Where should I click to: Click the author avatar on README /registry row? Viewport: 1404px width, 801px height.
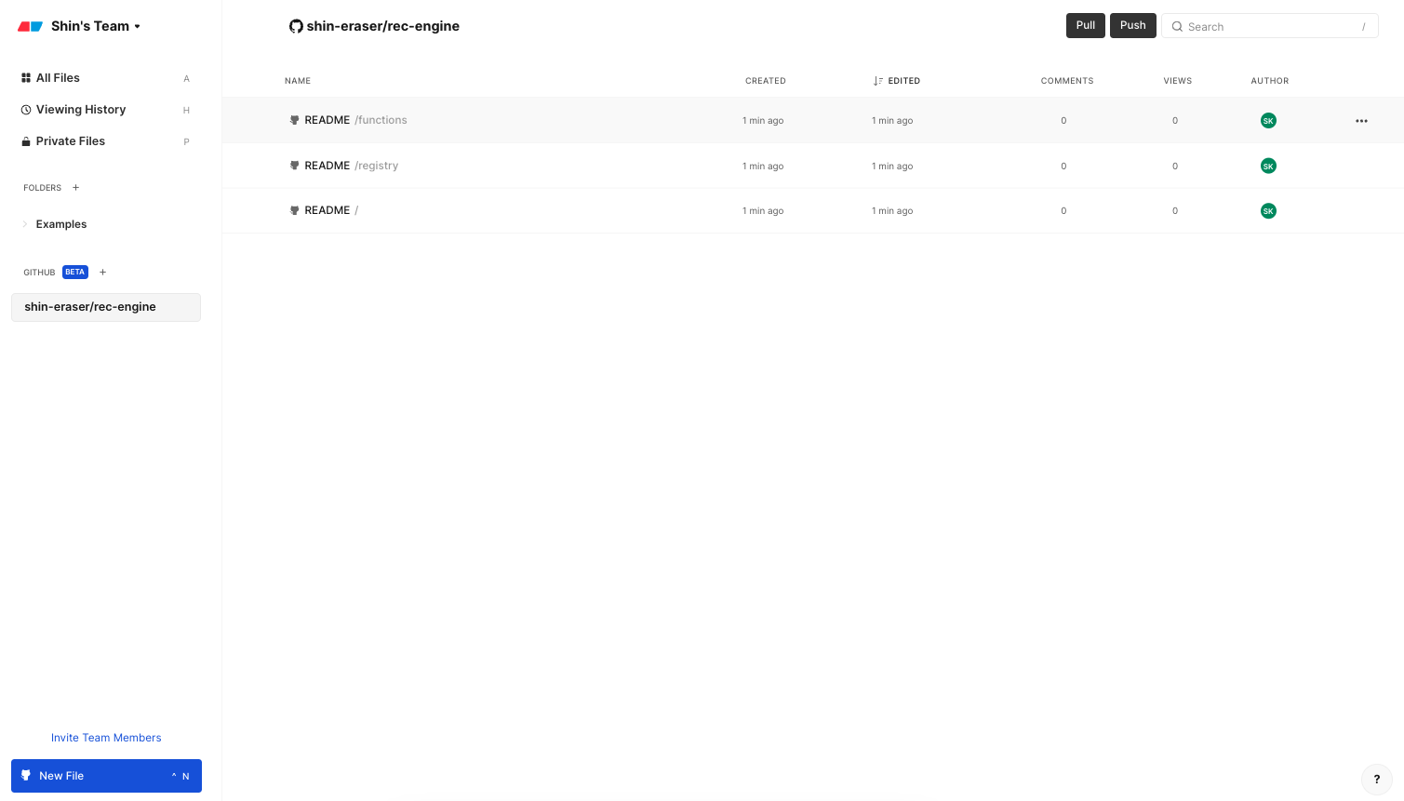coord(1268,167)
